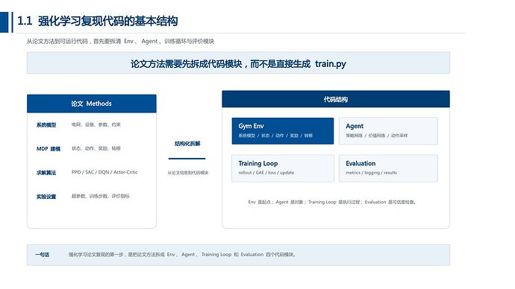Select the 'Gym Env' card

[x=283, y=131]
